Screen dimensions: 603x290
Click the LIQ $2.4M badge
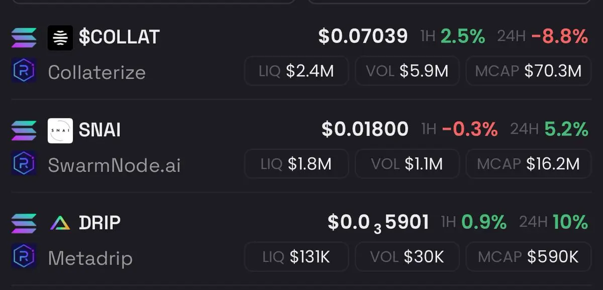coord(296,71)
